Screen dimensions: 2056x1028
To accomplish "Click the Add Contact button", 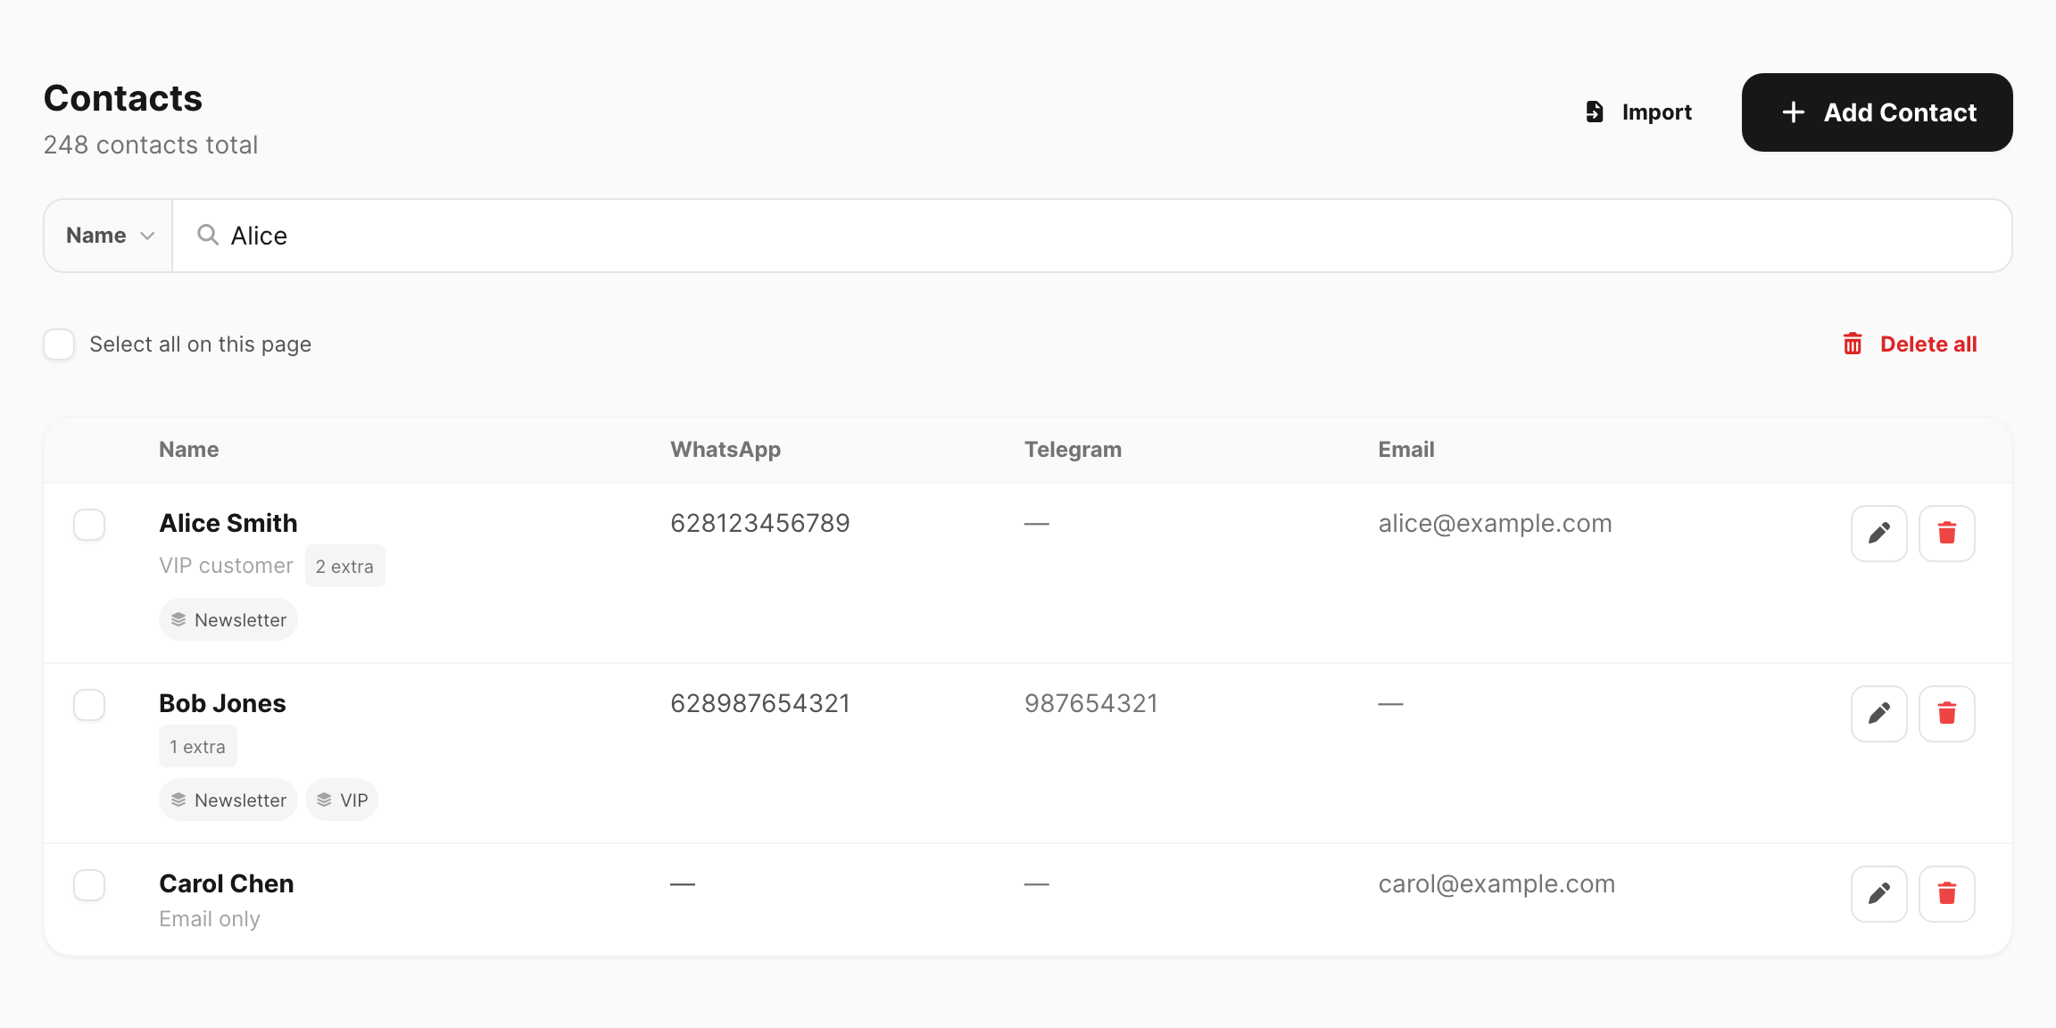I will [1877, 112].
